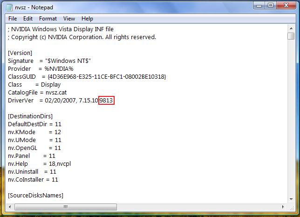Screen dimensions: 300x217
Task: Click the 'nv.UMode = 11' line
Action: pyautogui.click(x=34, y=140)
